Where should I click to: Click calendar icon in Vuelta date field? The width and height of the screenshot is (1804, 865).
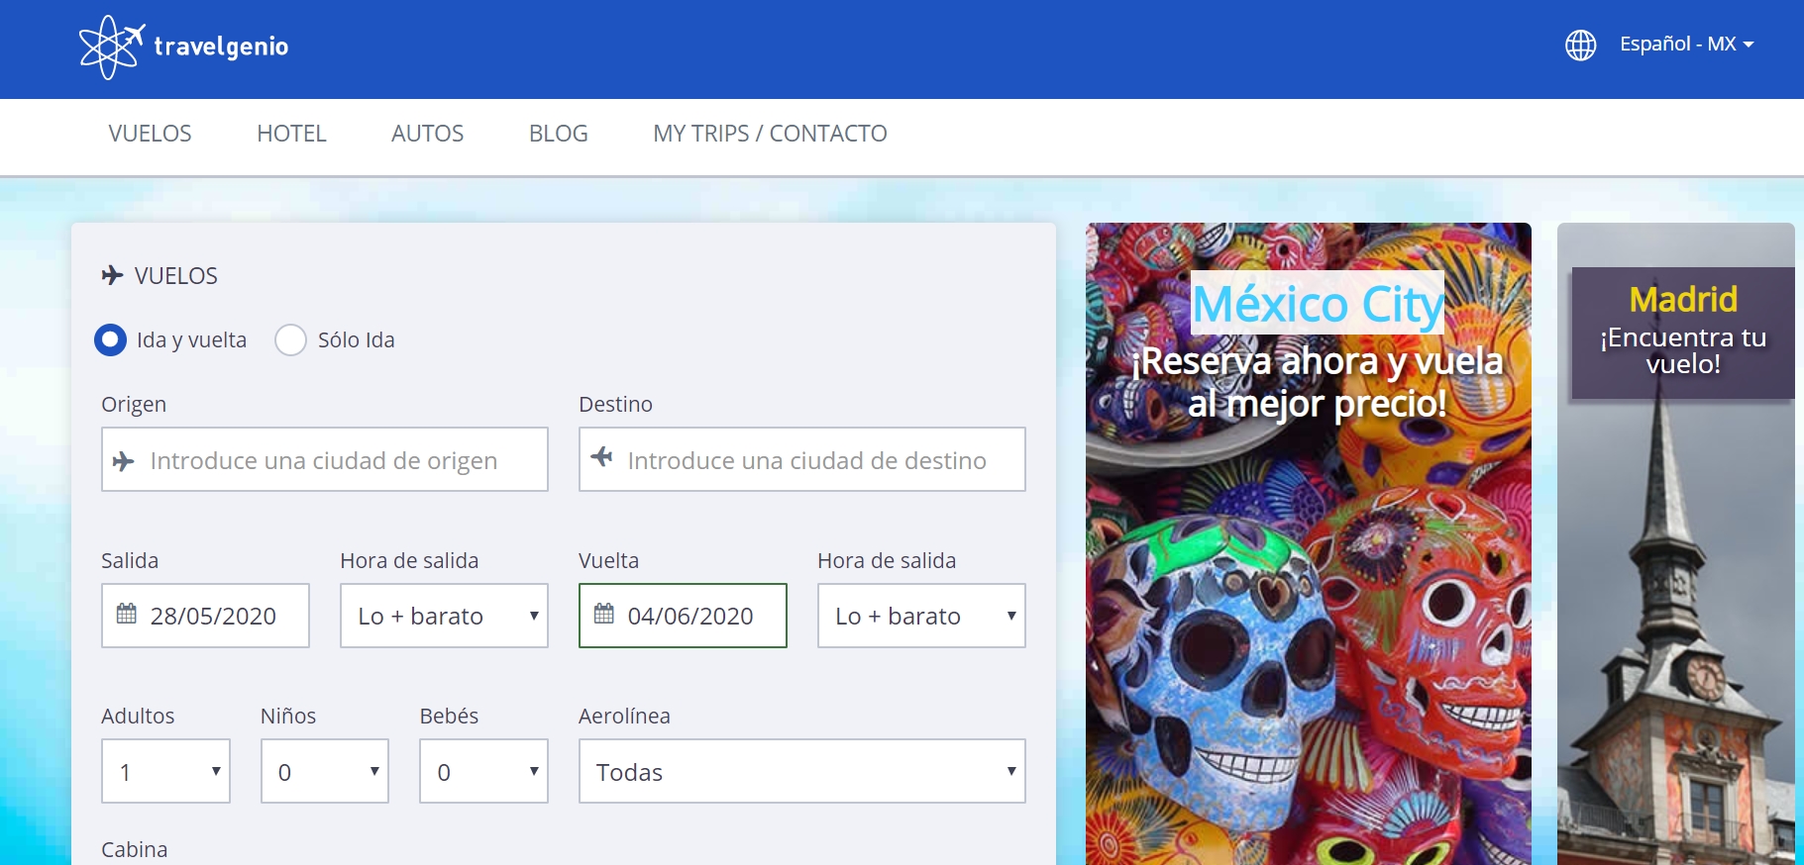(604, 614)
